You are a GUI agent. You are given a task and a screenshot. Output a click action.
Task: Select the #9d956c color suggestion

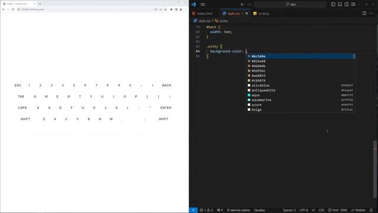(301, 71)
